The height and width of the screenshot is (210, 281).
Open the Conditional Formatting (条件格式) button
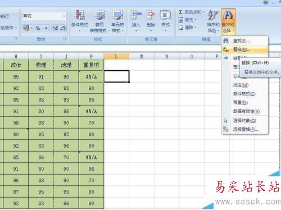coord(79,20)
